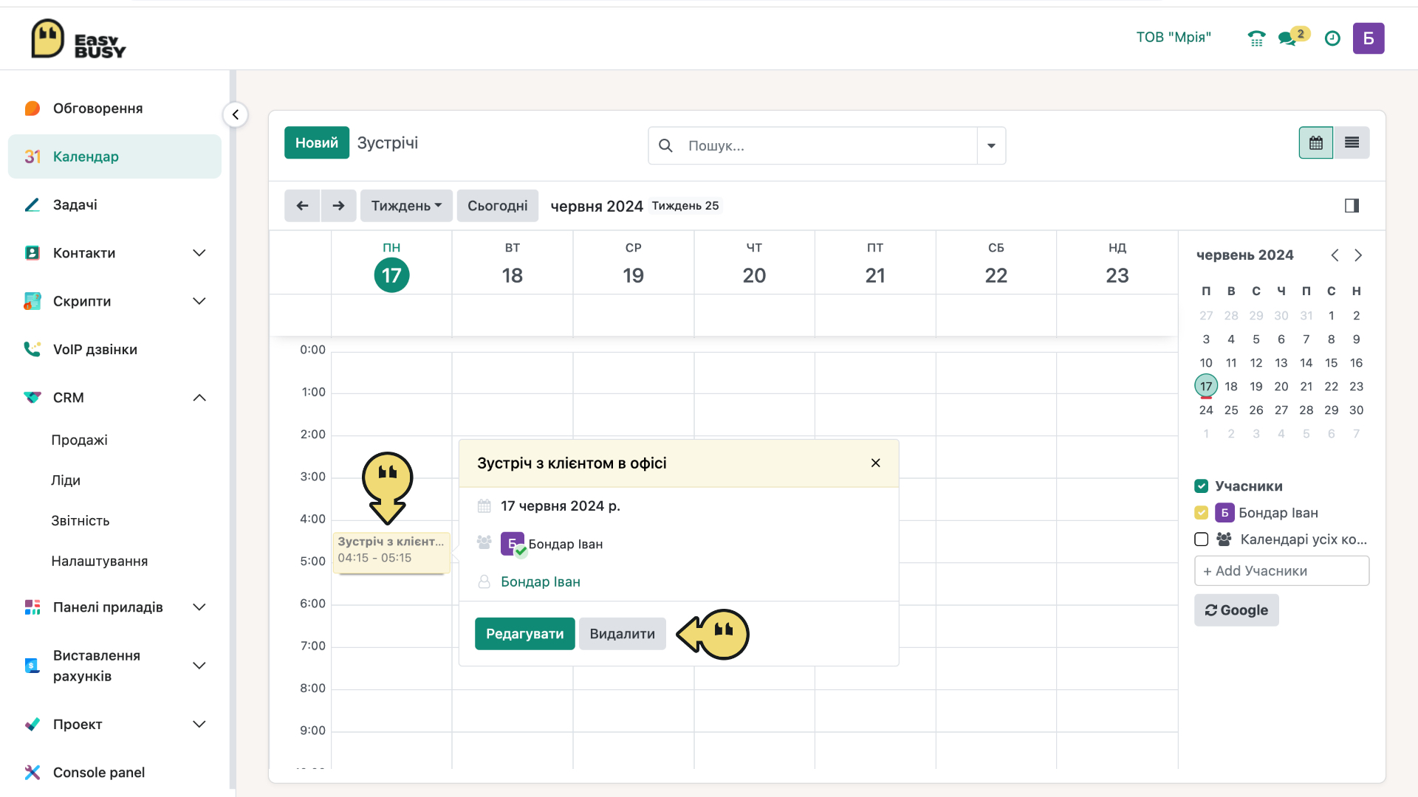The height and width of the screenshot is (797, 1418).
Task: Open Ліди under CRM
Action: pyautogui.click(x=66, y=480)
